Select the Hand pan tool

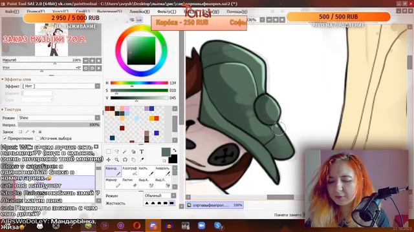pos(133,160)
